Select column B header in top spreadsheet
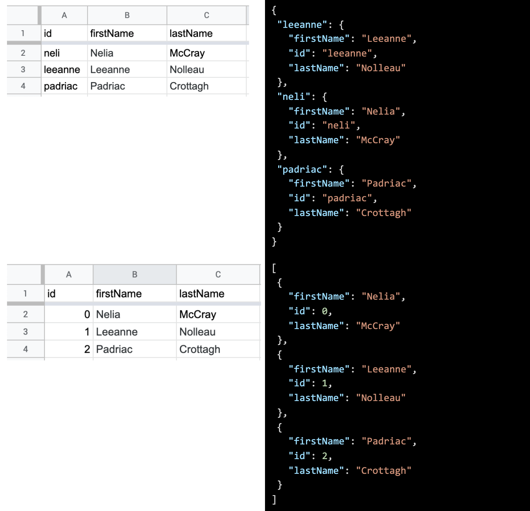 click(x=127, y=15)
